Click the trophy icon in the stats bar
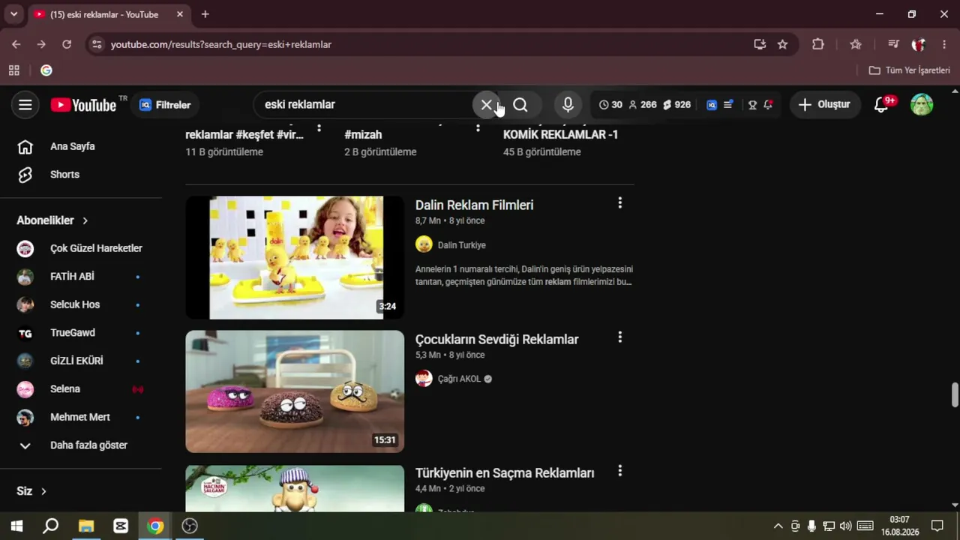 click(x=752, y=105)
